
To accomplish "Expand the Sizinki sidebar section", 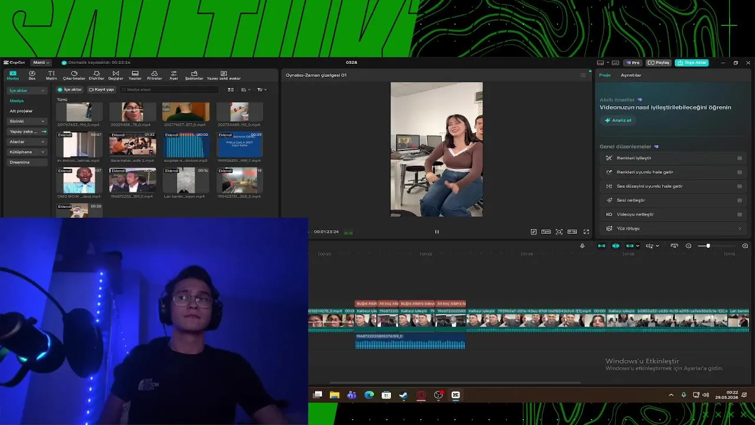I will tap(27, 121).
